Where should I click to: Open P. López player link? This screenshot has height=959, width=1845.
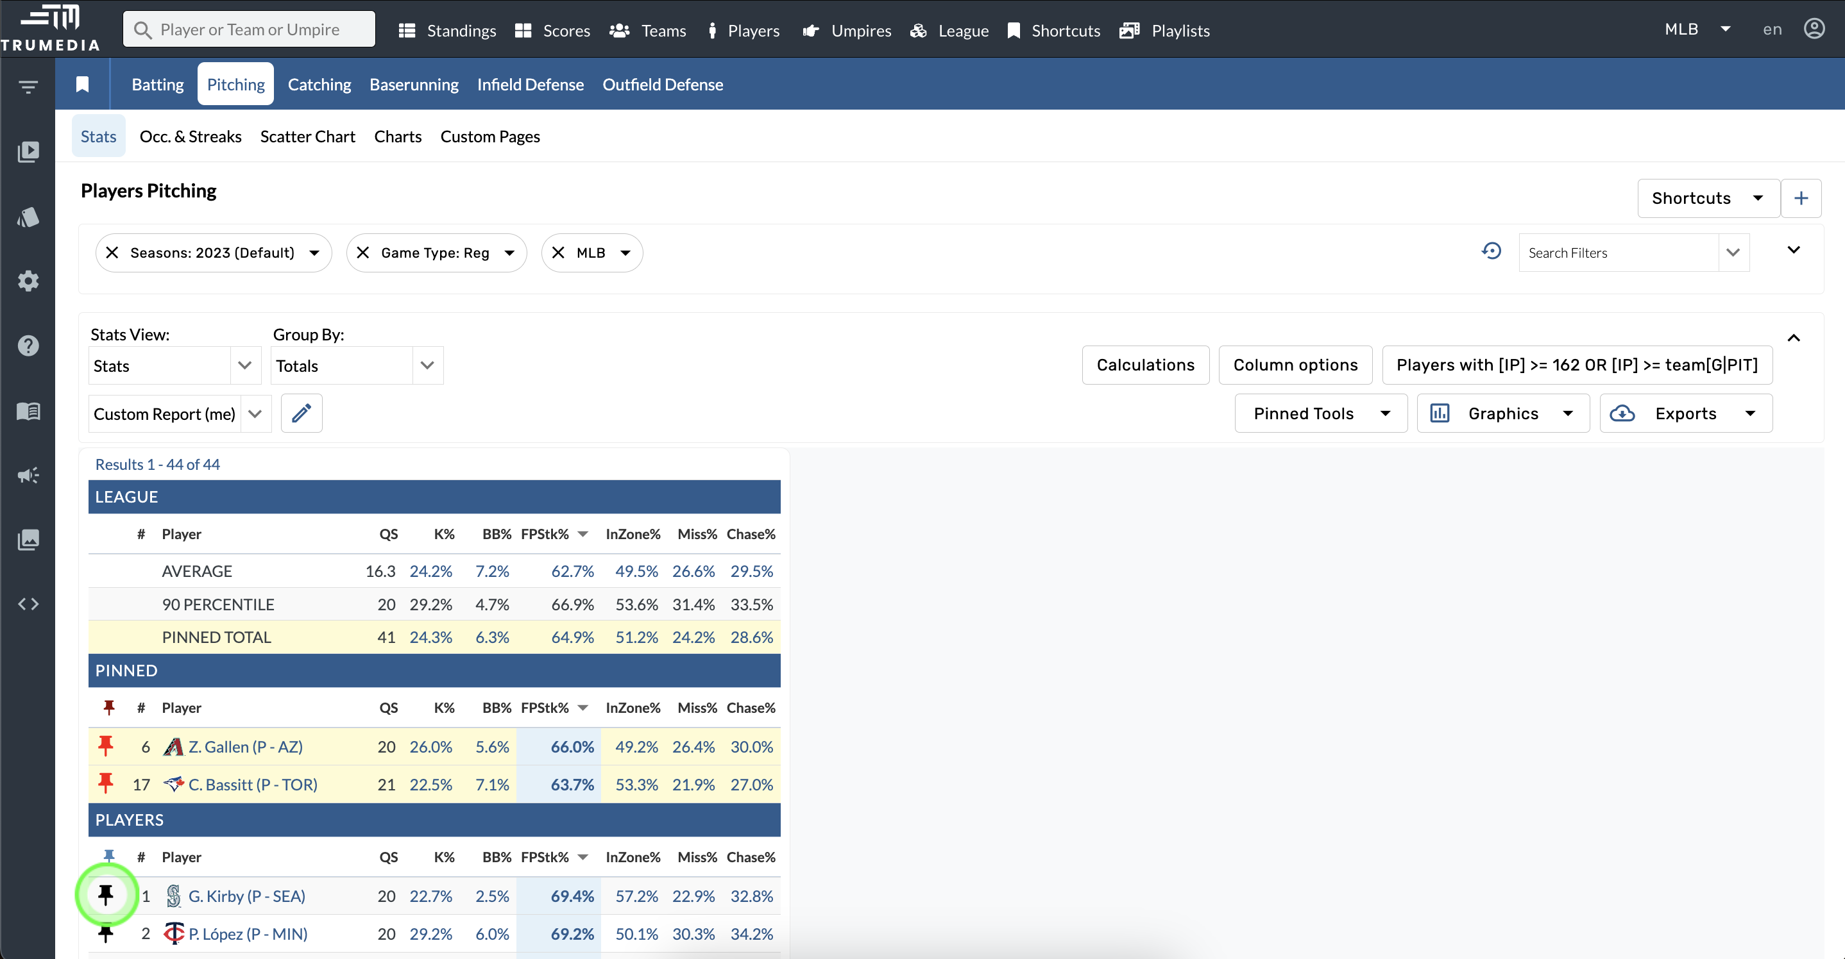click(248, 933)
